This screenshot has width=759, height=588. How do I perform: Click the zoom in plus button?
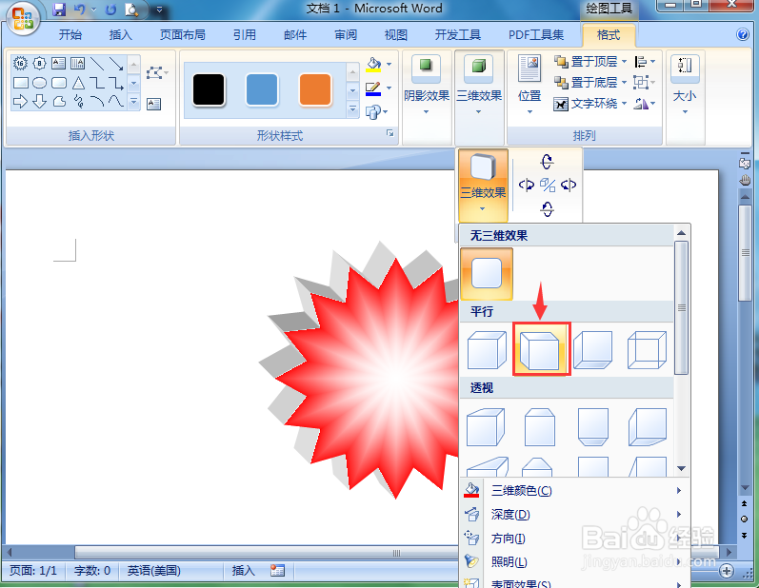726,571
